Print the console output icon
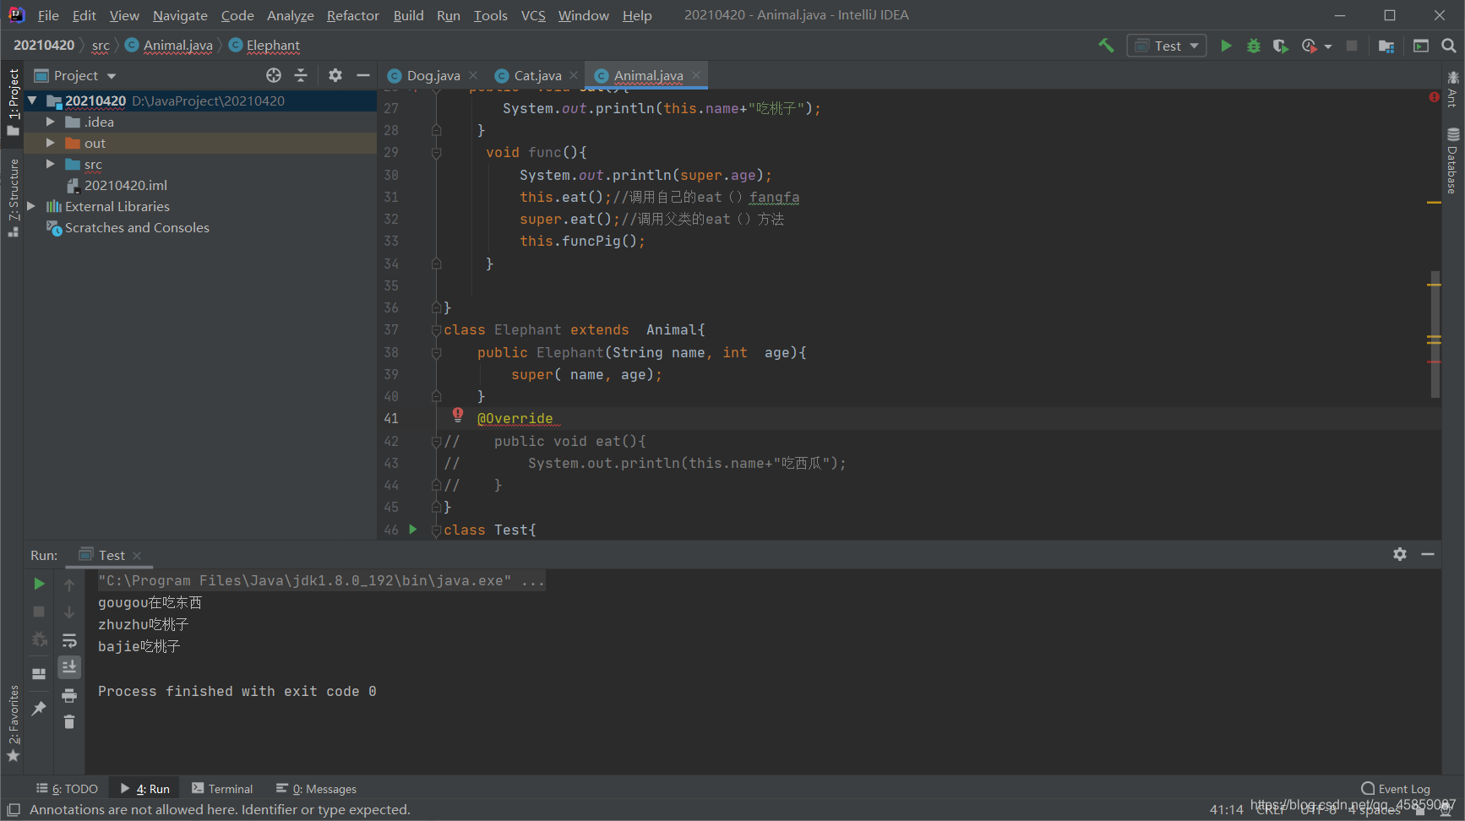1465x821 pixels. tap(69, 695)
